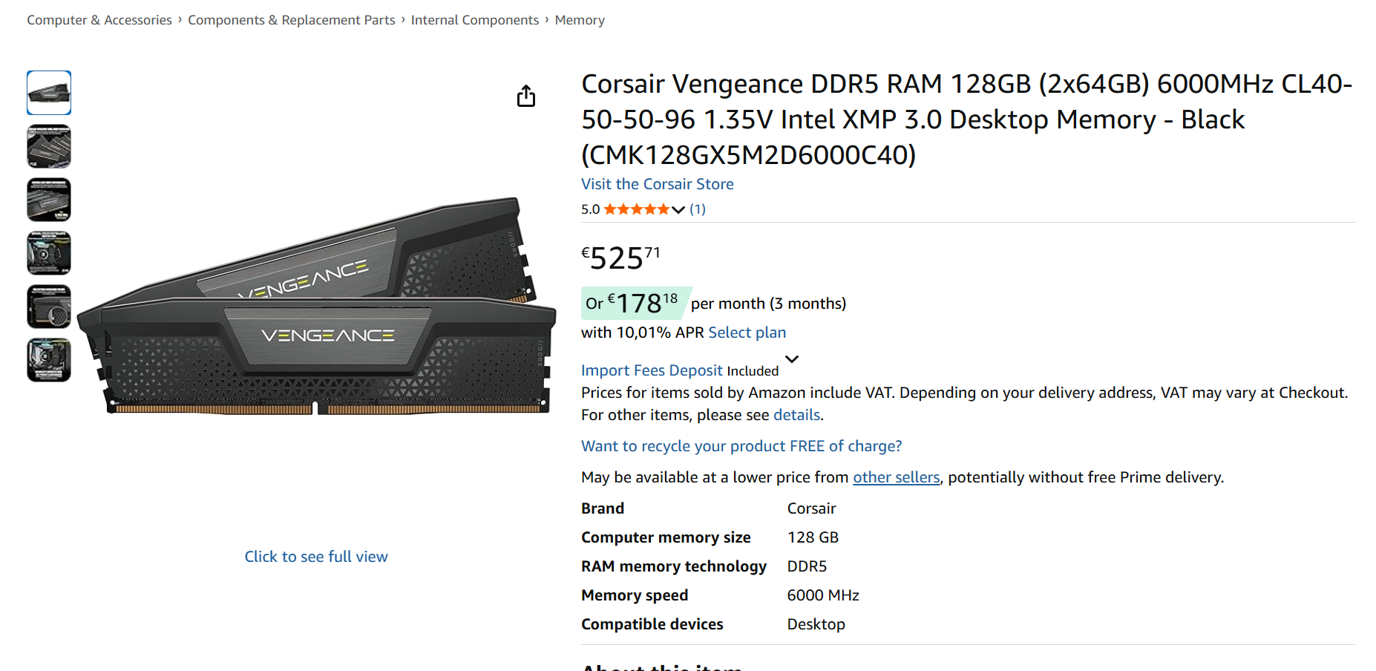Open the review count (1) link
The width and height of the screenshot is (1376, 671).
pyautogui.click(x=697, y=209)
